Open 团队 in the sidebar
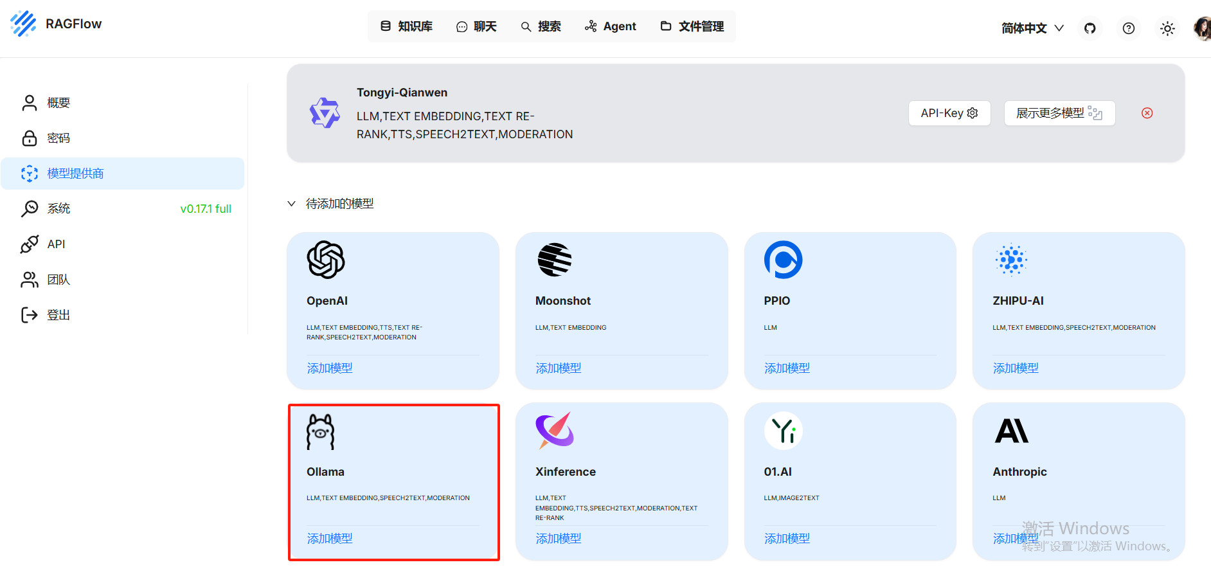The width and height of the screenshot is (1211, 567). click(58, 280)
